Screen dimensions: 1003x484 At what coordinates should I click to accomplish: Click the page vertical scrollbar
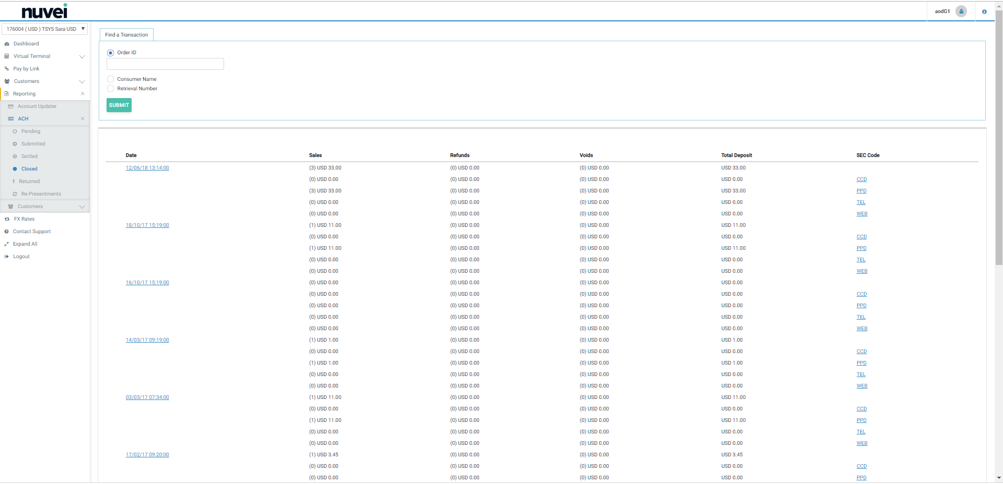click(999, 156)
